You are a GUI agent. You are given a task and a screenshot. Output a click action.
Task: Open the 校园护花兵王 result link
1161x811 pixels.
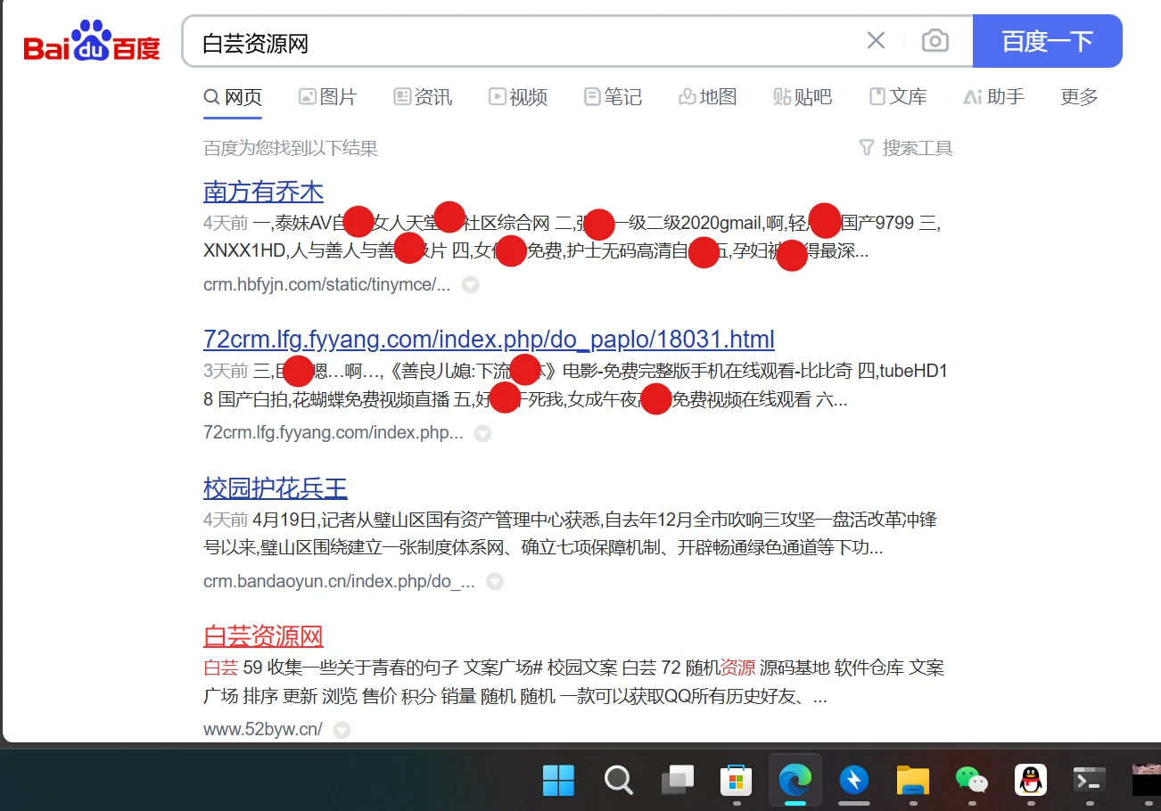275,488
